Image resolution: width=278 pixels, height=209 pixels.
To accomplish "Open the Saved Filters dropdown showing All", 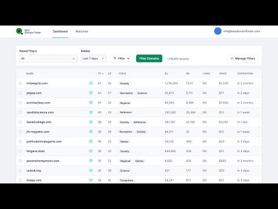I will click(48, 59).
